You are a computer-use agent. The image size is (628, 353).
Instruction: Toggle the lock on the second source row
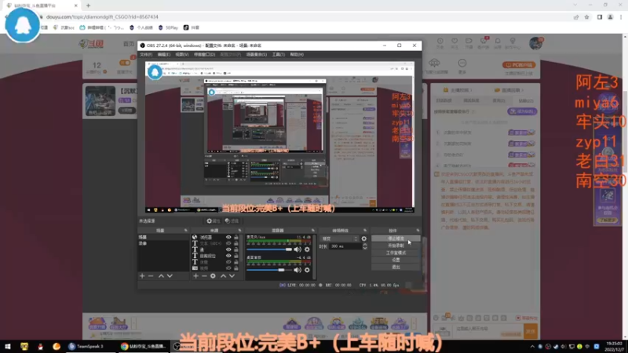click(x=236, y=243)
